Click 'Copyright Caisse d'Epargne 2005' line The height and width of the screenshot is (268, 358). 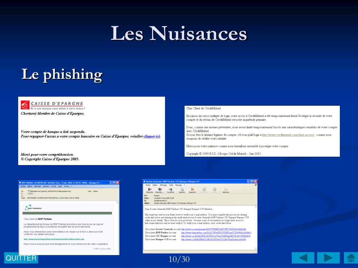click(50, 159)
